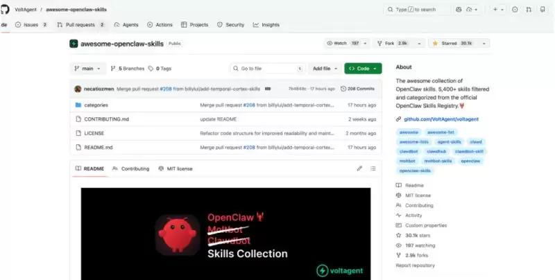Open github.com/VoltAgent/voltagent link

[441, 119]
